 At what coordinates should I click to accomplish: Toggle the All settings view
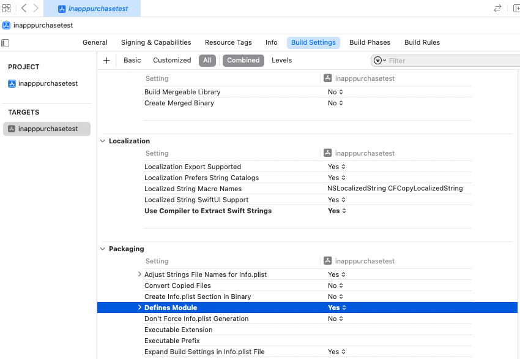coord(207,60)
